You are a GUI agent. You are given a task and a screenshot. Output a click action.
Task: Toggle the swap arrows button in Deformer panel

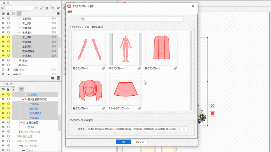pos(21,89)
